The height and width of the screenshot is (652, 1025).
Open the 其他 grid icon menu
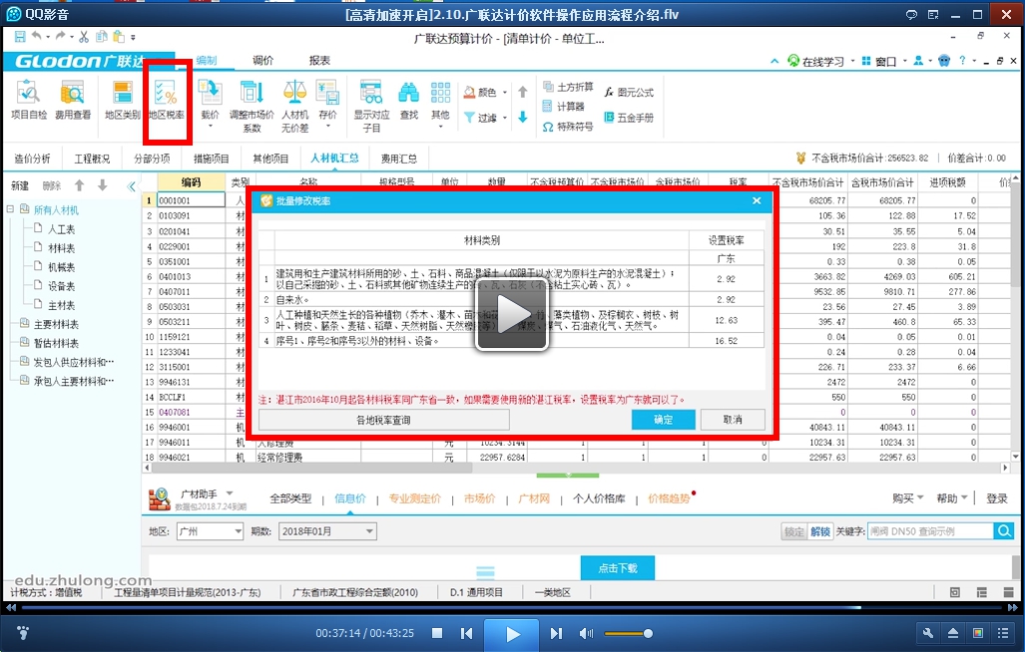(440, 103)
